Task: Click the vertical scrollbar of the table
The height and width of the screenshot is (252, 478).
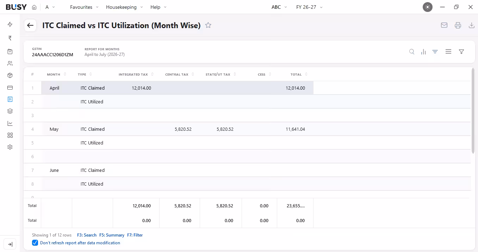Action: [x=473, y=111]
